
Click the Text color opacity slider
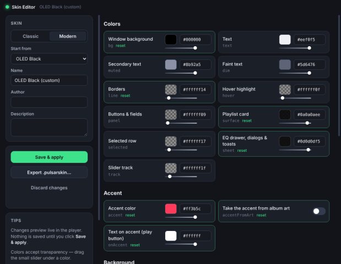click(295, 48)
